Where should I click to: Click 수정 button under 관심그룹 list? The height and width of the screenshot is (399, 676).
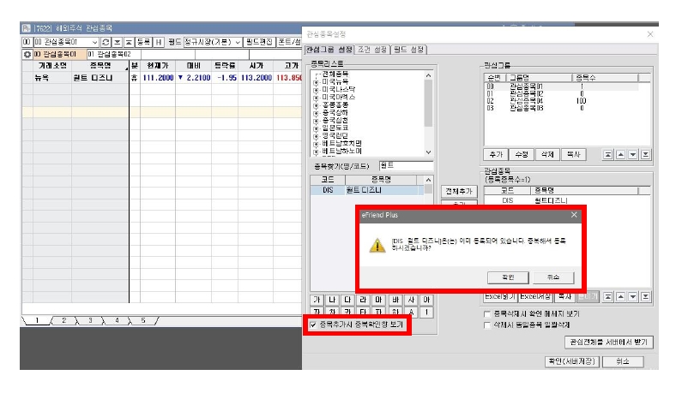point(522,154)
